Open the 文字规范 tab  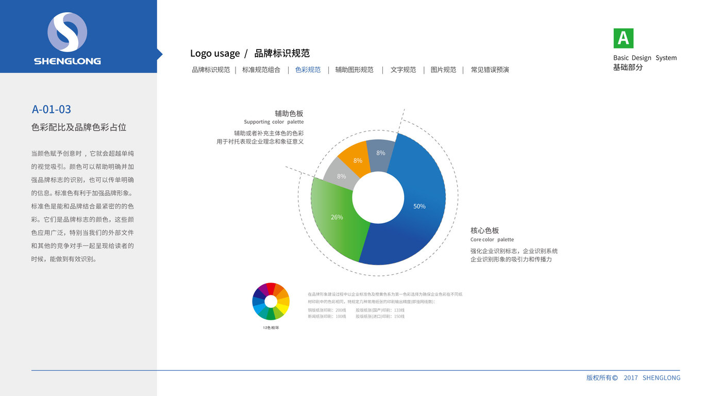(403, 70)
